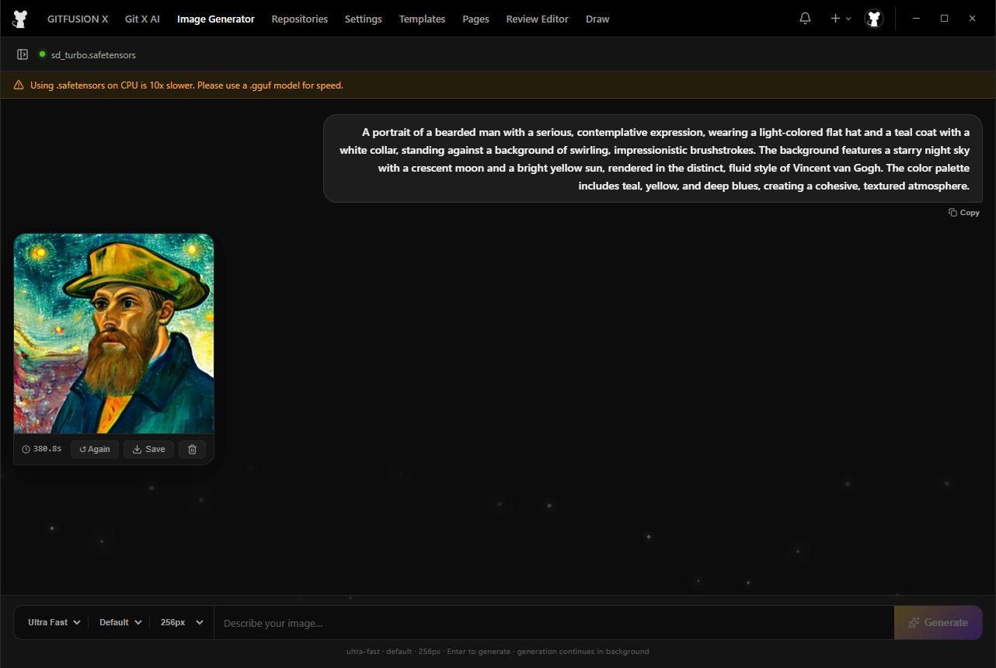Click the warning triangle icon
This screenshot has height=668, width=996.
(19, 85)
